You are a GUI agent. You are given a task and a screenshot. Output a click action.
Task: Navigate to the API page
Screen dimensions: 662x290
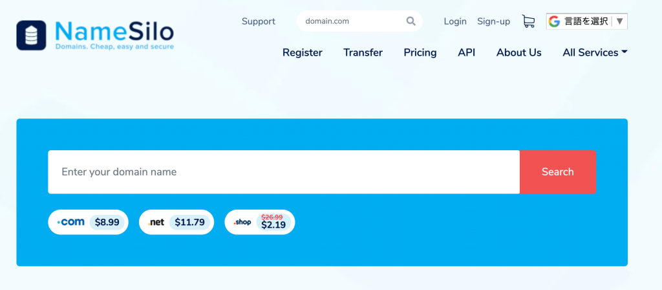[x=466, y=52]
